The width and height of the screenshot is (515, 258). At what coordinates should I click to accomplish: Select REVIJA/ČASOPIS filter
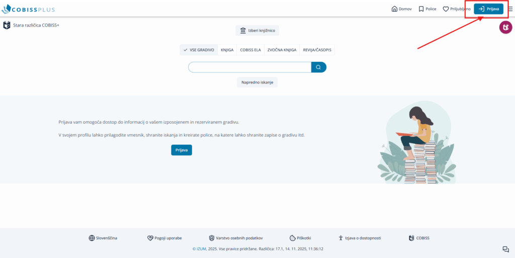317,50
